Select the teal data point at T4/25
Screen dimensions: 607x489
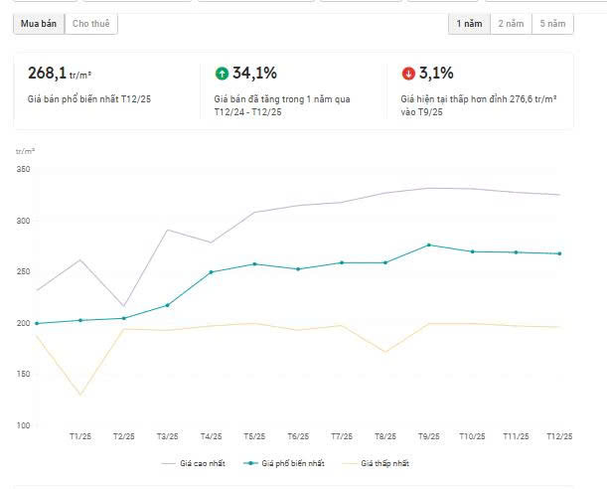click(211, 271)
